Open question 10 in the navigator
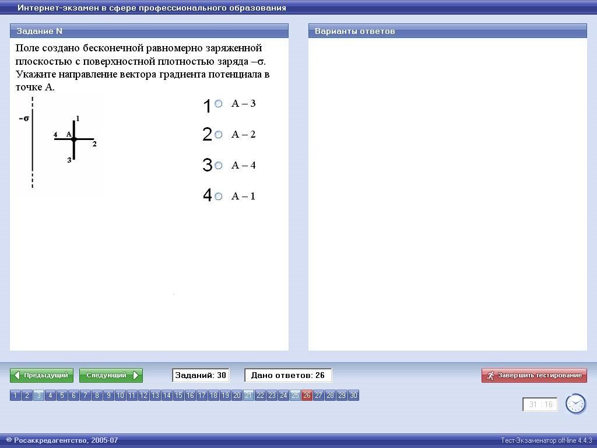This screenshot has height=448, width=597. [120, 395]
